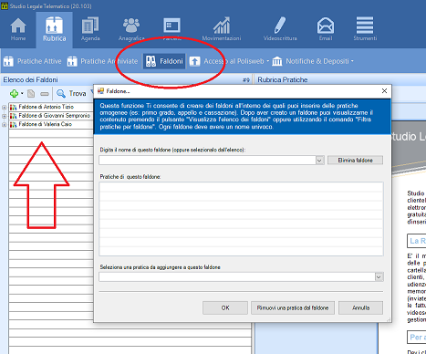Viewport: 426px width, 354px height.
Task: Open the Email envelope icon
Action: coord(326,26)
